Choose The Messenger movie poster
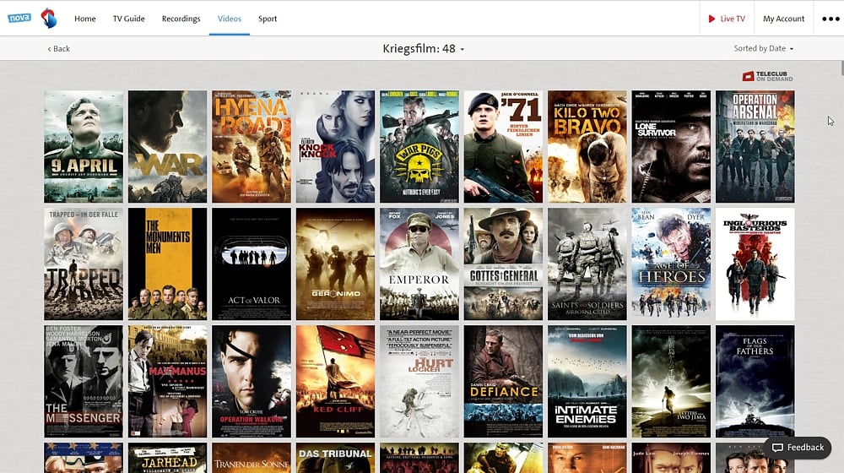The width and height of the screenshot is (844, 473). tap(84, 382)
